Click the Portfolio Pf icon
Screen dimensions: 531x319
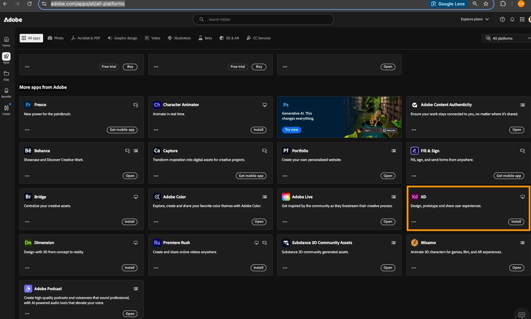tap(286, 151)
